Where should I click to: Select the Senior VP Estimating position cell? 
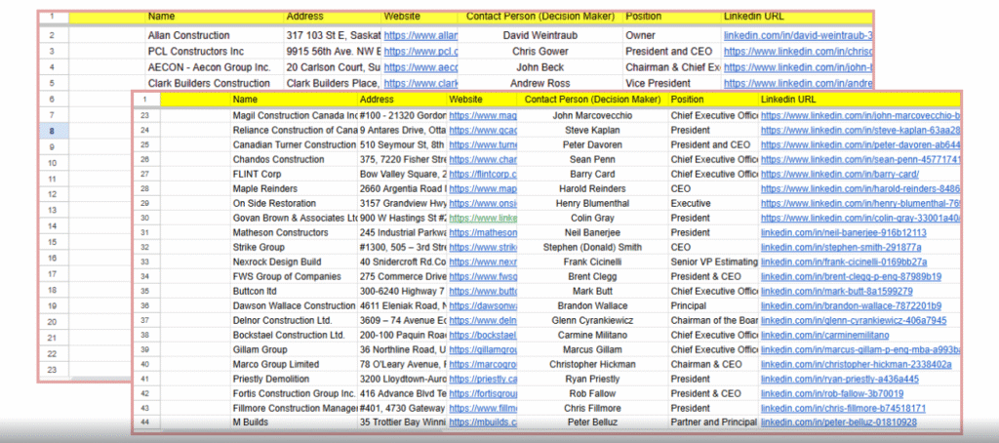click(712, 262)
